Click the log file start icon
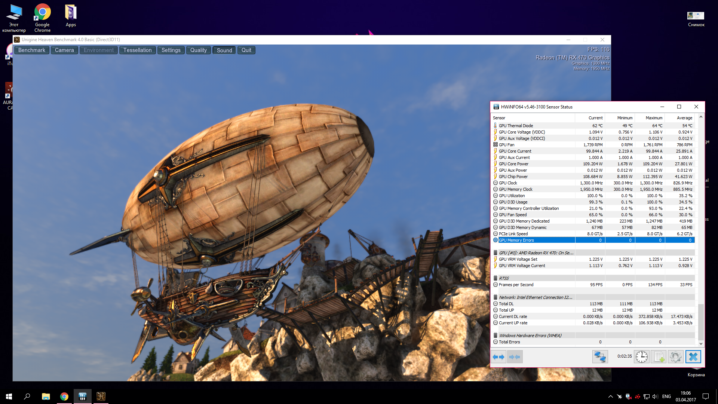 tap(658, 357)
